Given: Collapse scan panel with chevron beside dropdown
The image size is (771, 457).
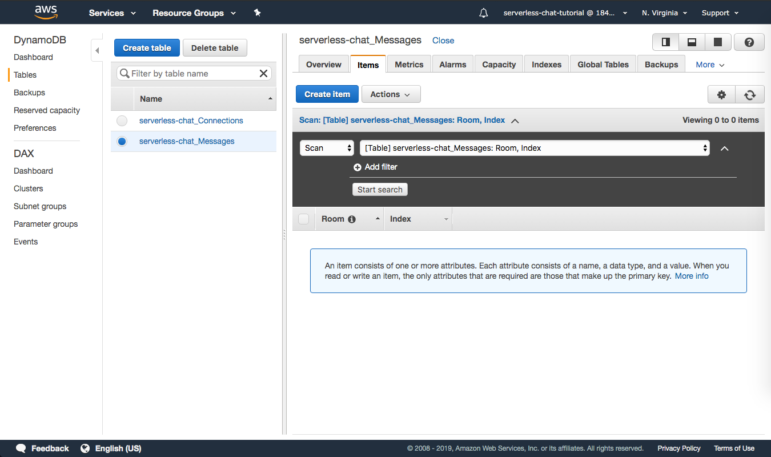Looking at the screenshot, I should [725, 149].
